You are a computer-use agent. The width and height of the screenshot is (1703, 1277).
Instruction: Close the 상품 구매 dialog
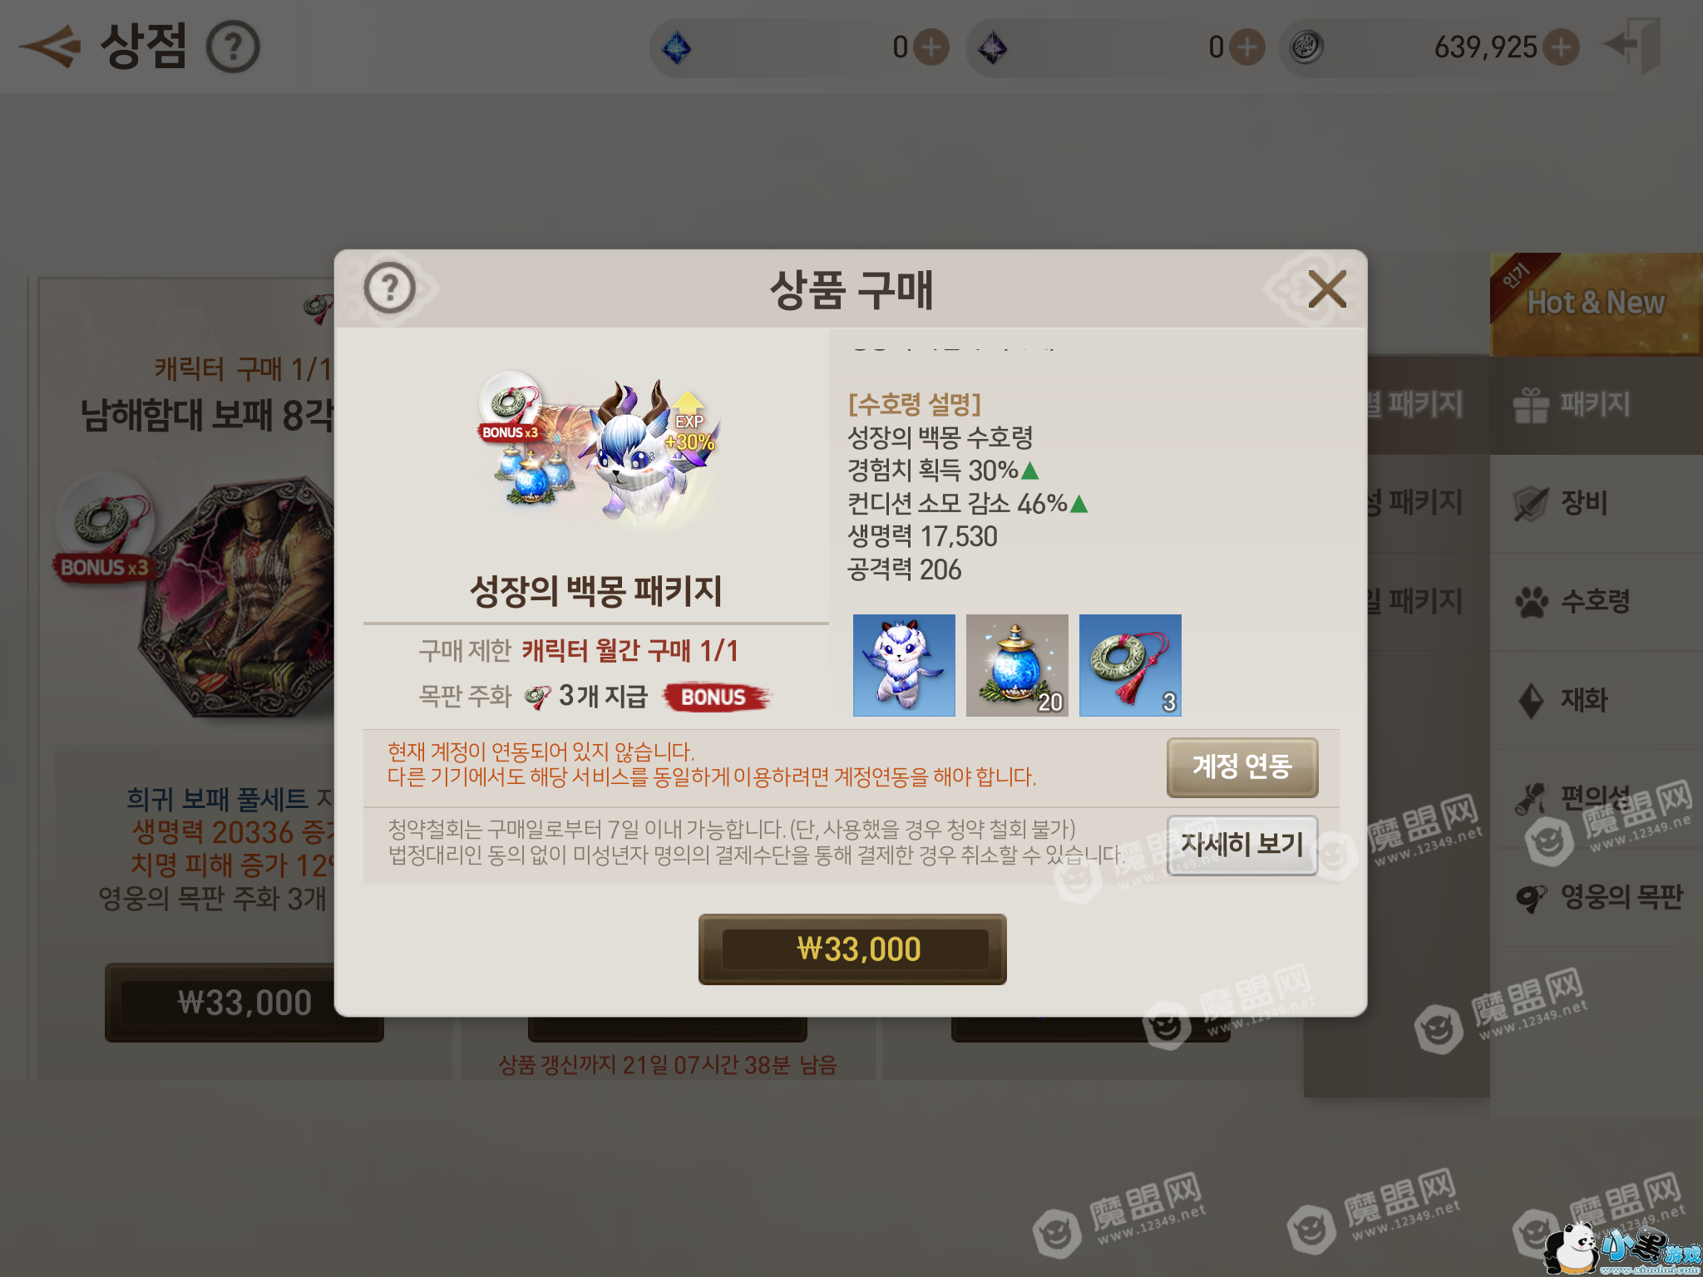(1326, 289)
